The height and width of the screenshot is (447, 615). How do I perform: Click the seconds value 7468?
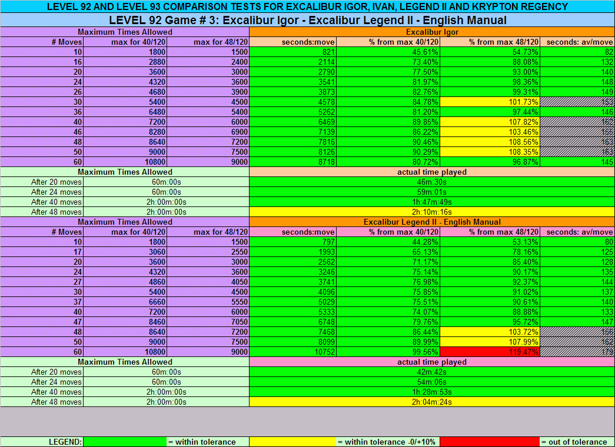292,332
